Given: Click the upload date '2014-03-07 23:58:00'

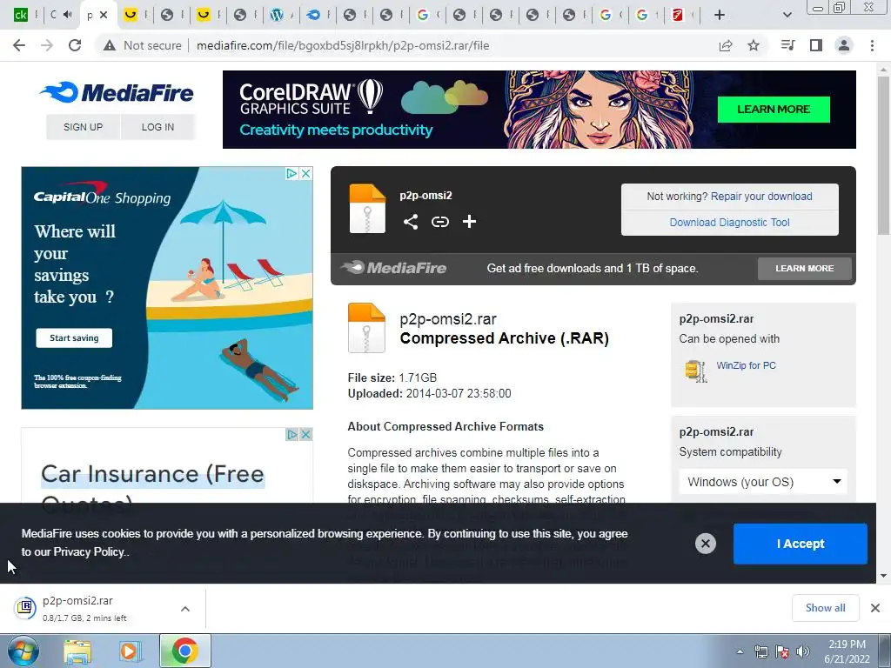Looking at the screenshot, I should point(459,394).
